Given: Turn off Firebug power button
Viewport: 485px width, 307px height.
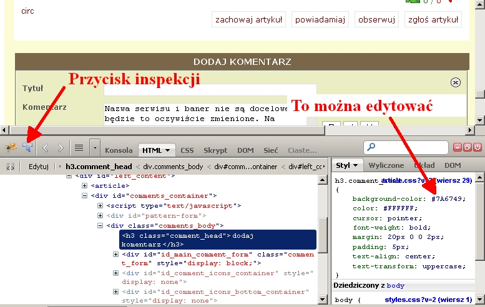Looking at the screenshot, I should click(478, 147).
